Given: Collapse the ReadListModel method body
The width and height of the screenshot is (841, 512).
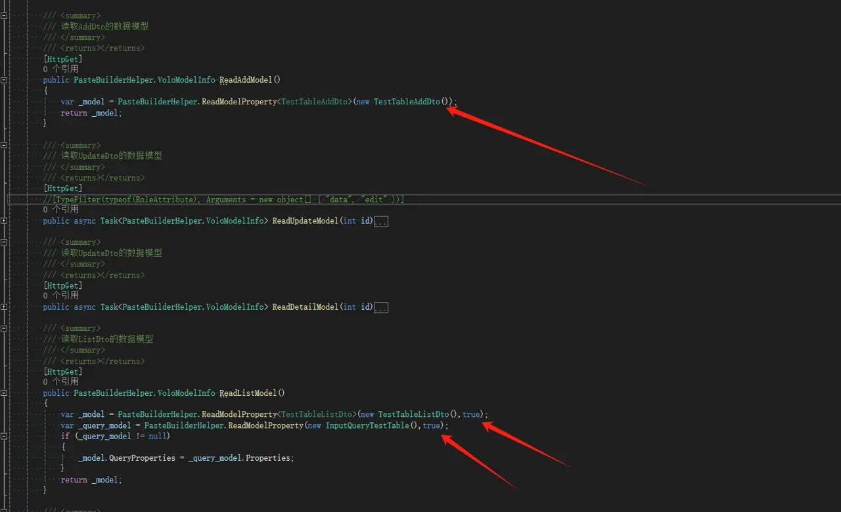Looking at the screenshot, I should click(4, 393).
